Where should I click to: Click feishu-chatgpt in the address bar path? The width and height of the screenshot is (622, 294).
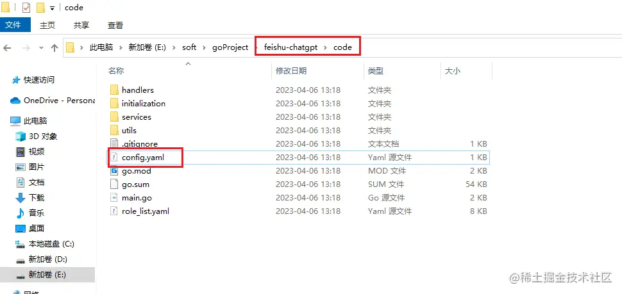[x=290, y=47]
